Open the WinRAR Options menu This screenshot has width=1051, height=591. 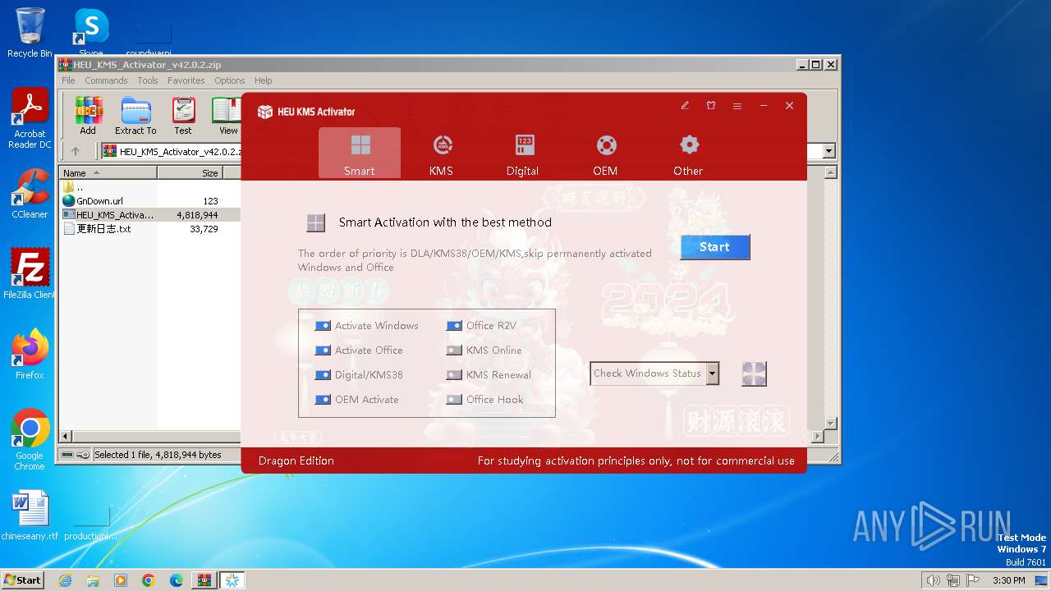pos(230,80)
